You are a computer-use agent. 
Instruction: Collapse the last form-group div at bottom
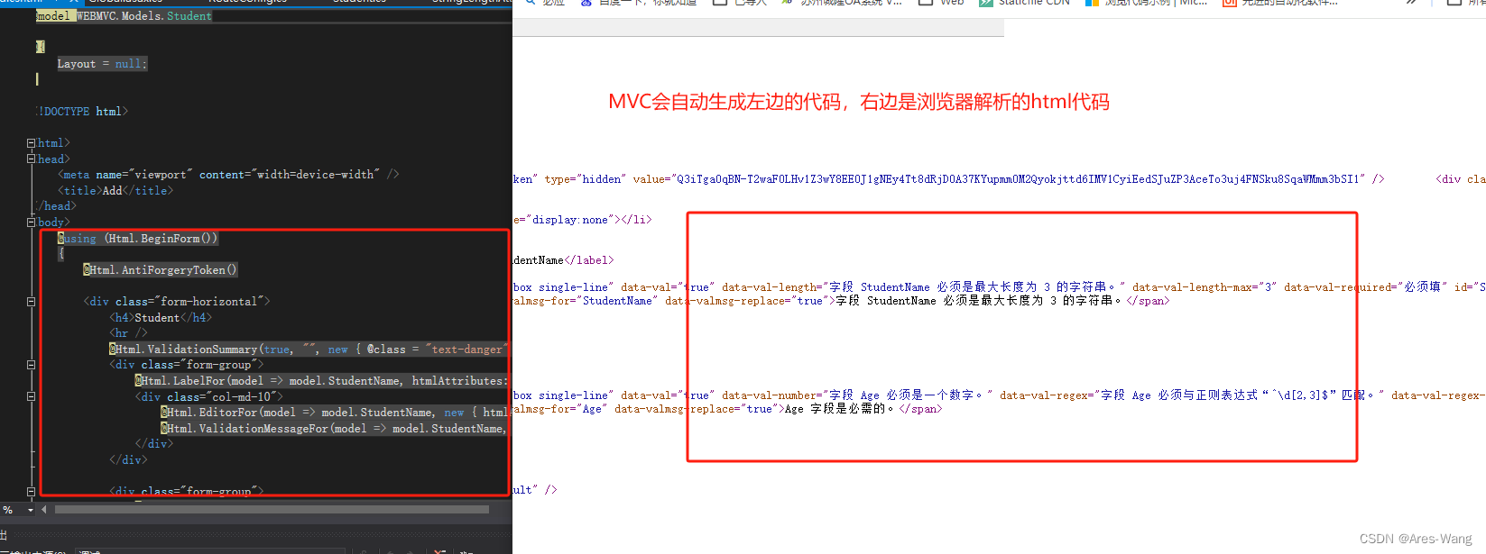tap(31, 492)
